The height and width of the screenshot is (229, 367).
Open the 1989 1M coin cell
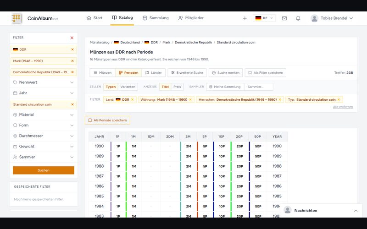coord(133,156)
